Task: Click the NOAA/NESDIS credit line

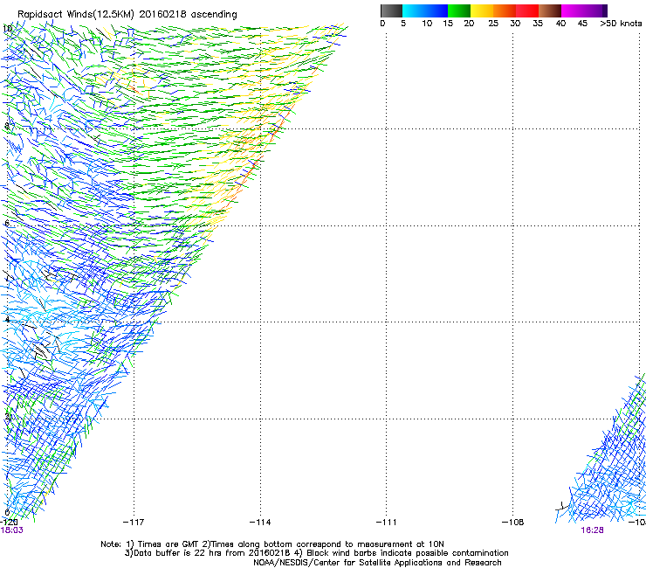Action: point(377,563)
